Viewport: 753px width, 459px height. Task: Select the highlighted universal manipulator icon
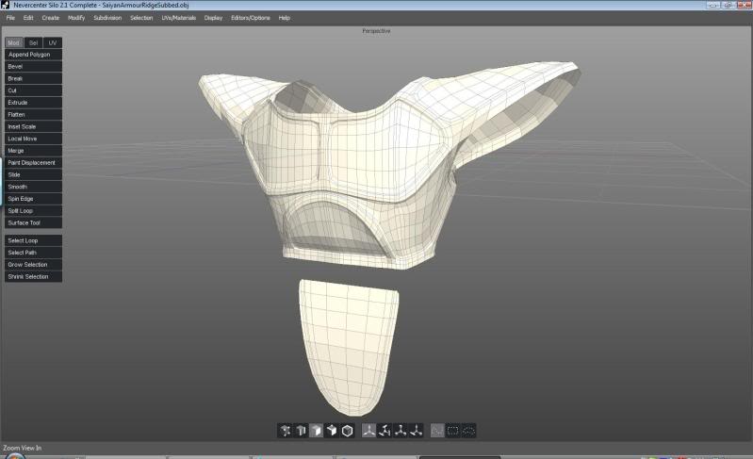[x=368, y=431]
